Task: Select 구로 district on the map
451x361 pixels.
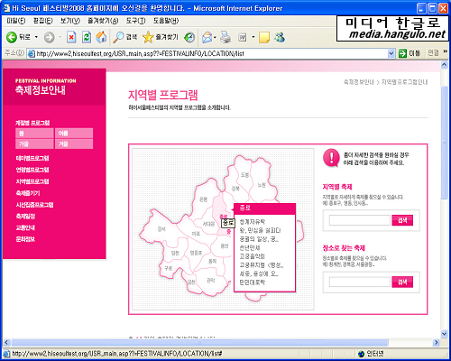Action: coord(169,268)
